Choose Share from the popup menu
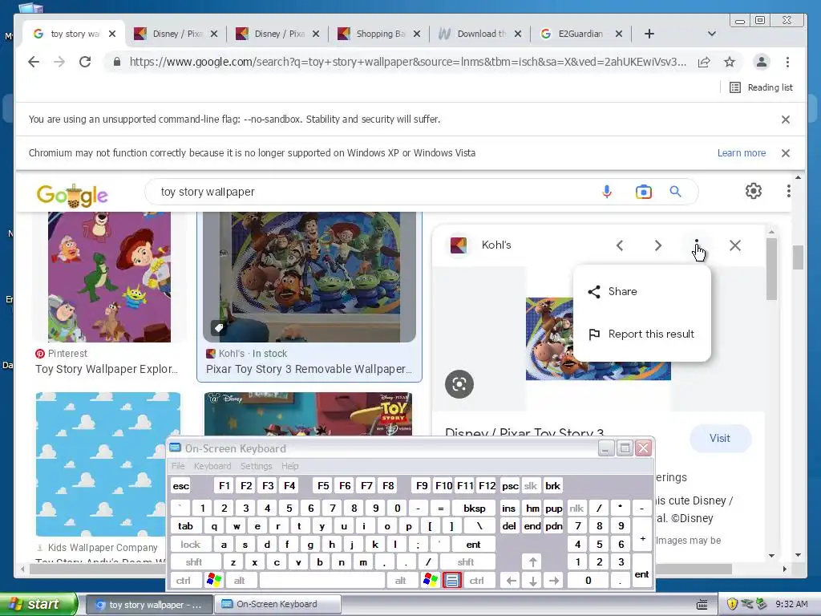 642,291
